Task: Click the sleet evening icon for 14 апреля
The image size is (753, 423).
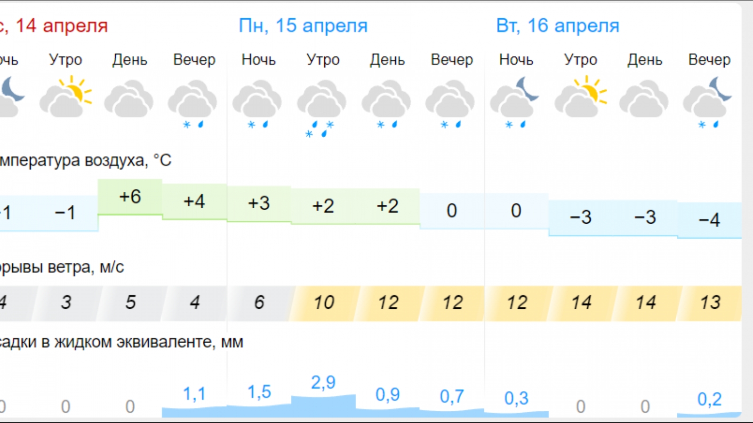Action: coord(193,103)
